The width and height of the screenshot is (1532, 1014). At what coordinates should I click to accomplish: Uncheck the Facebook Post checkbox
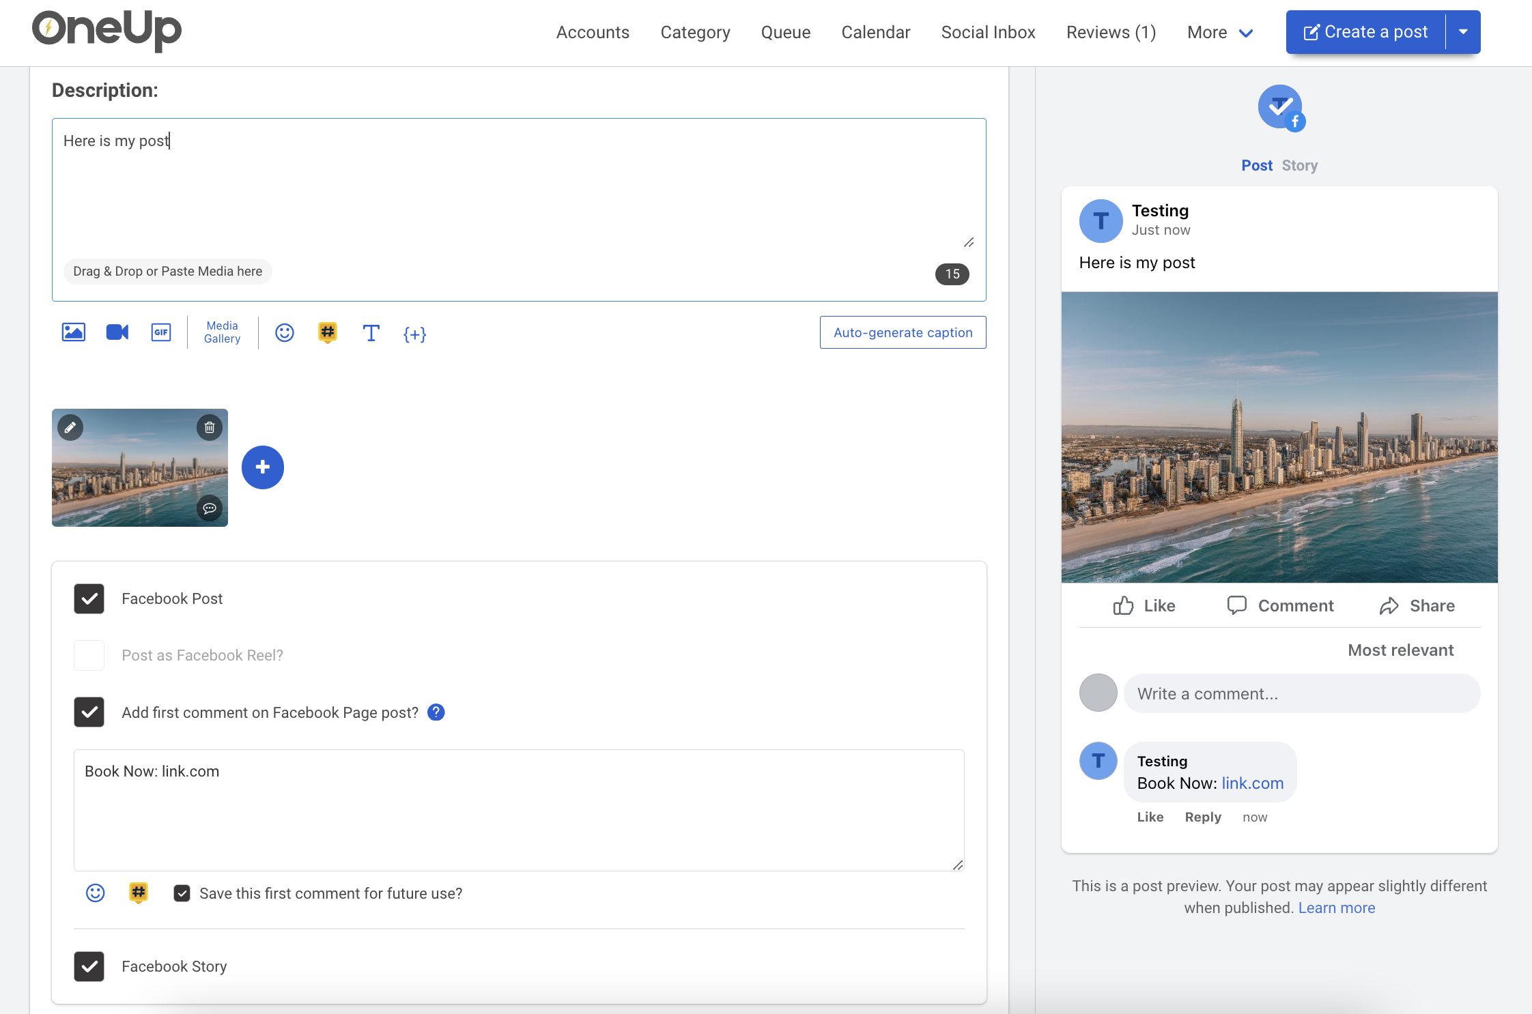89,599
